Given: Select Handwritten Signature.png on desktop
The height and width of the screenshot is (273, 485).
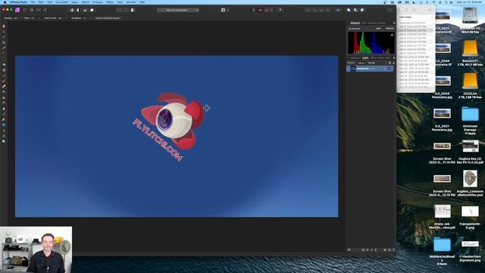Looking at the screenshot, I should (470, 244).
